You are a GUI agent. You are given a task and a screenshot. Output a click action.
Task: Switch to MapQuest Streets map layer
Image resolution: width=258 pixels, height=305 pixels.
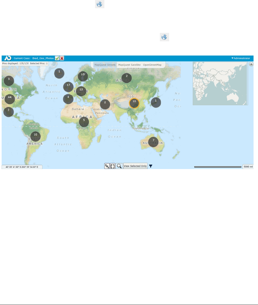tap(105, 65)
